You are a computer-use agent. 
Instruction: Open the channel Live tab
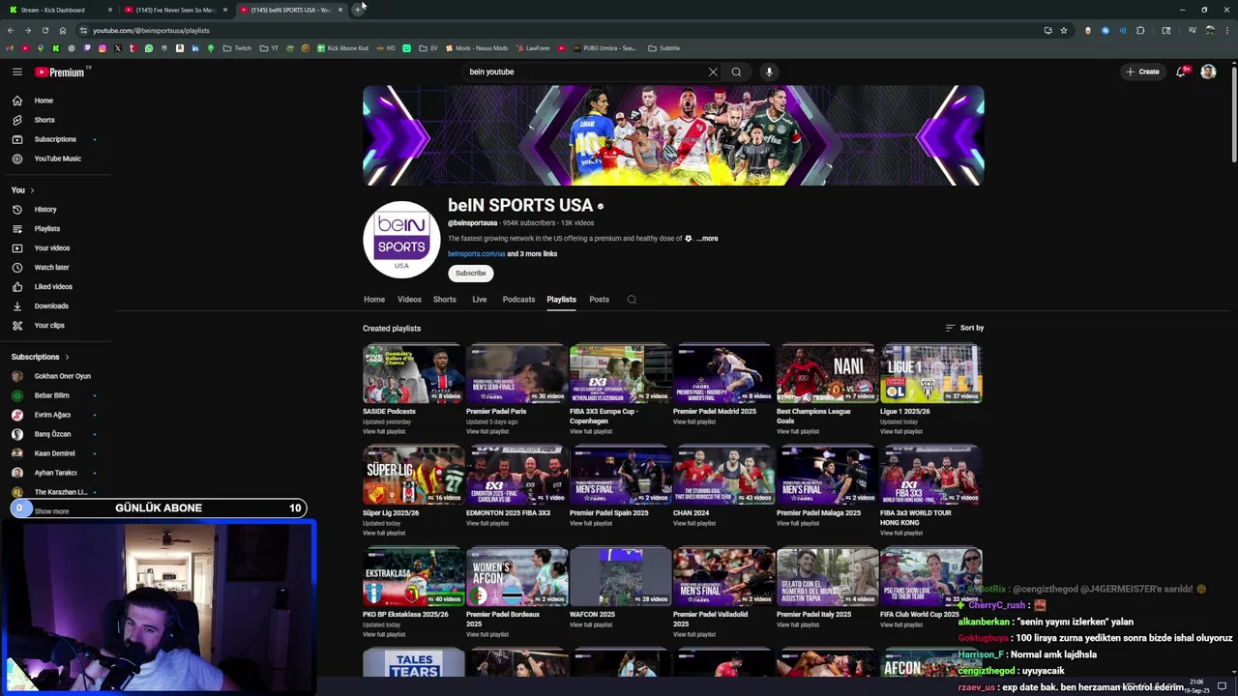click(x=479, y=300)
